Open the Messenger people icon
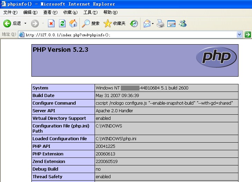252x182 pixels. click(x=183, y=23)
